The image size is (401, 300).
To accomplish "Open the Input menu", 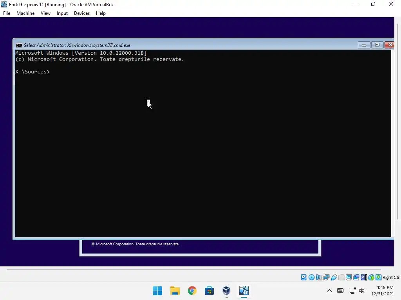I will click(62, 13).
